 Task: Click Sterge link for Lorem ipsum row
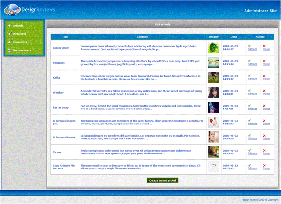(x=267, y=49)
